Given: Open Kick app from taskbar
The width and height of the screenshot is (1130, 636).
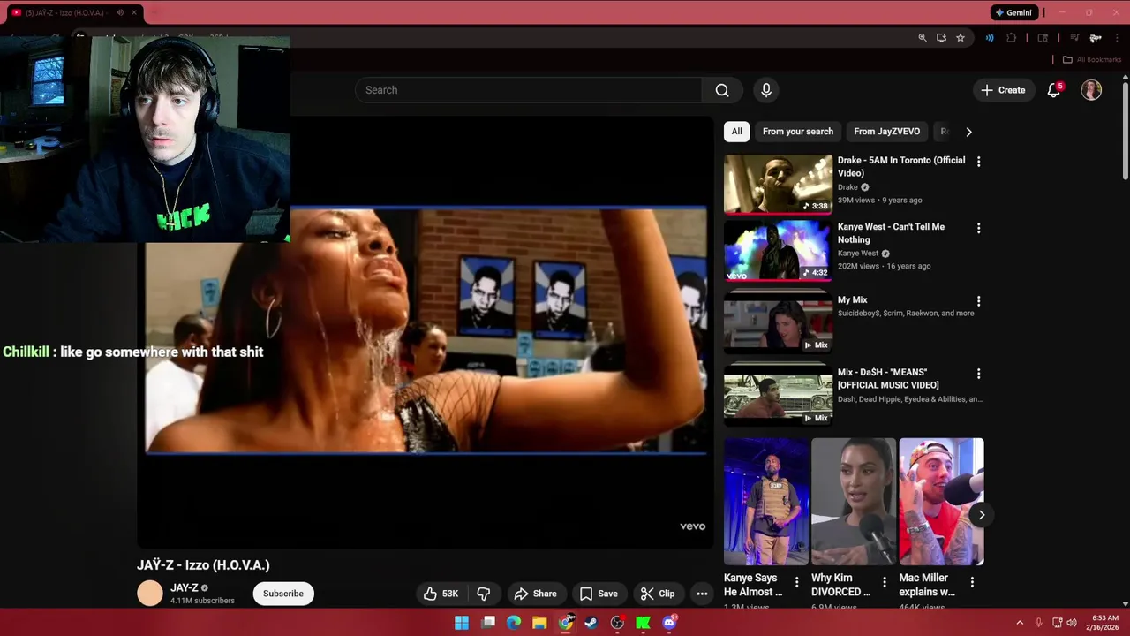Looking at the screenshot, I should pyautogui.click(x=644, y=623).
